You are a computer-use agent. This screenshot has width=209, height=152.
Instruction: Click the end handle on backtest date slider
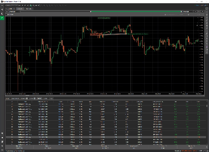(181, 11)
